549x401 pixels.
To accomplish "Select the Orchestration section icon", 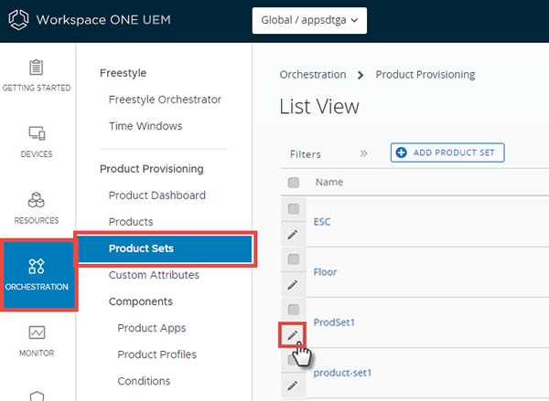I will point(37,266).
